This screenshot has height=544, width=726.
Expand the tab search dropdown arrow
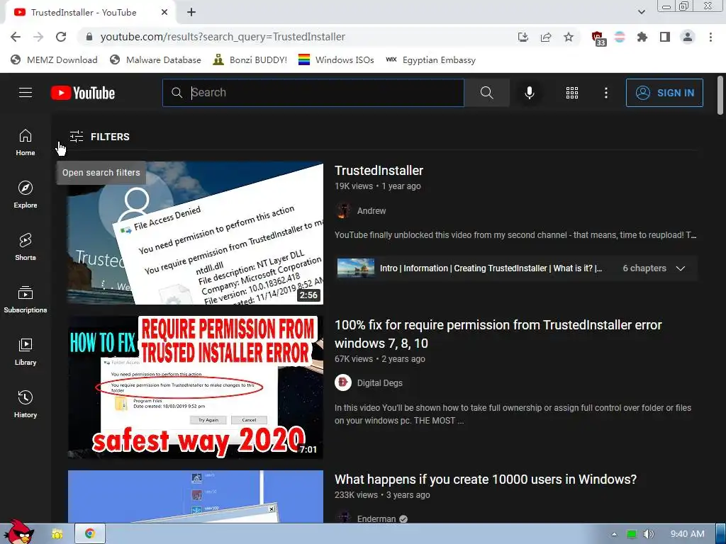641,12
